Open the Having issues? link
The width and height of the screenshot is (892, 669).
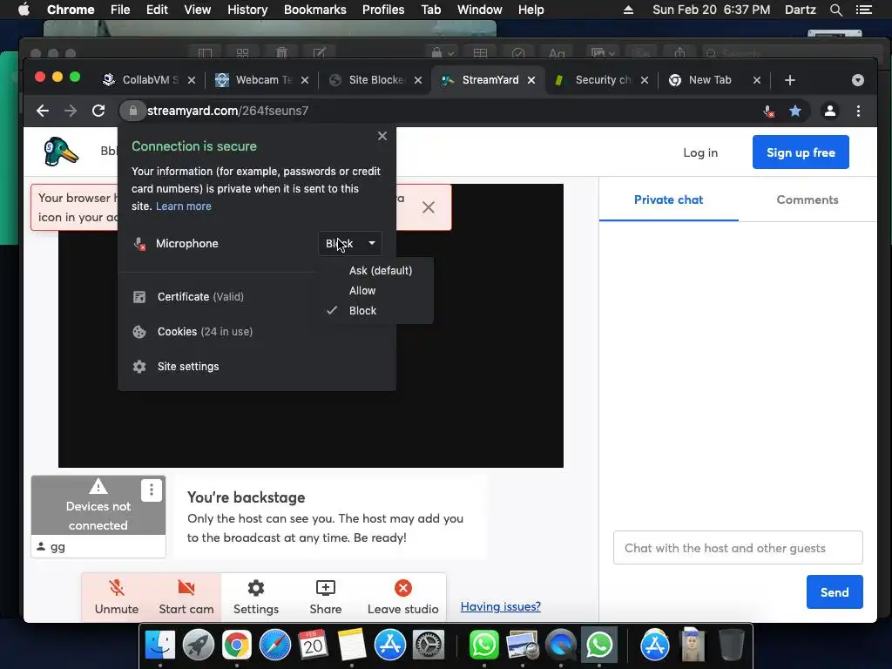[x=501, y=606]
